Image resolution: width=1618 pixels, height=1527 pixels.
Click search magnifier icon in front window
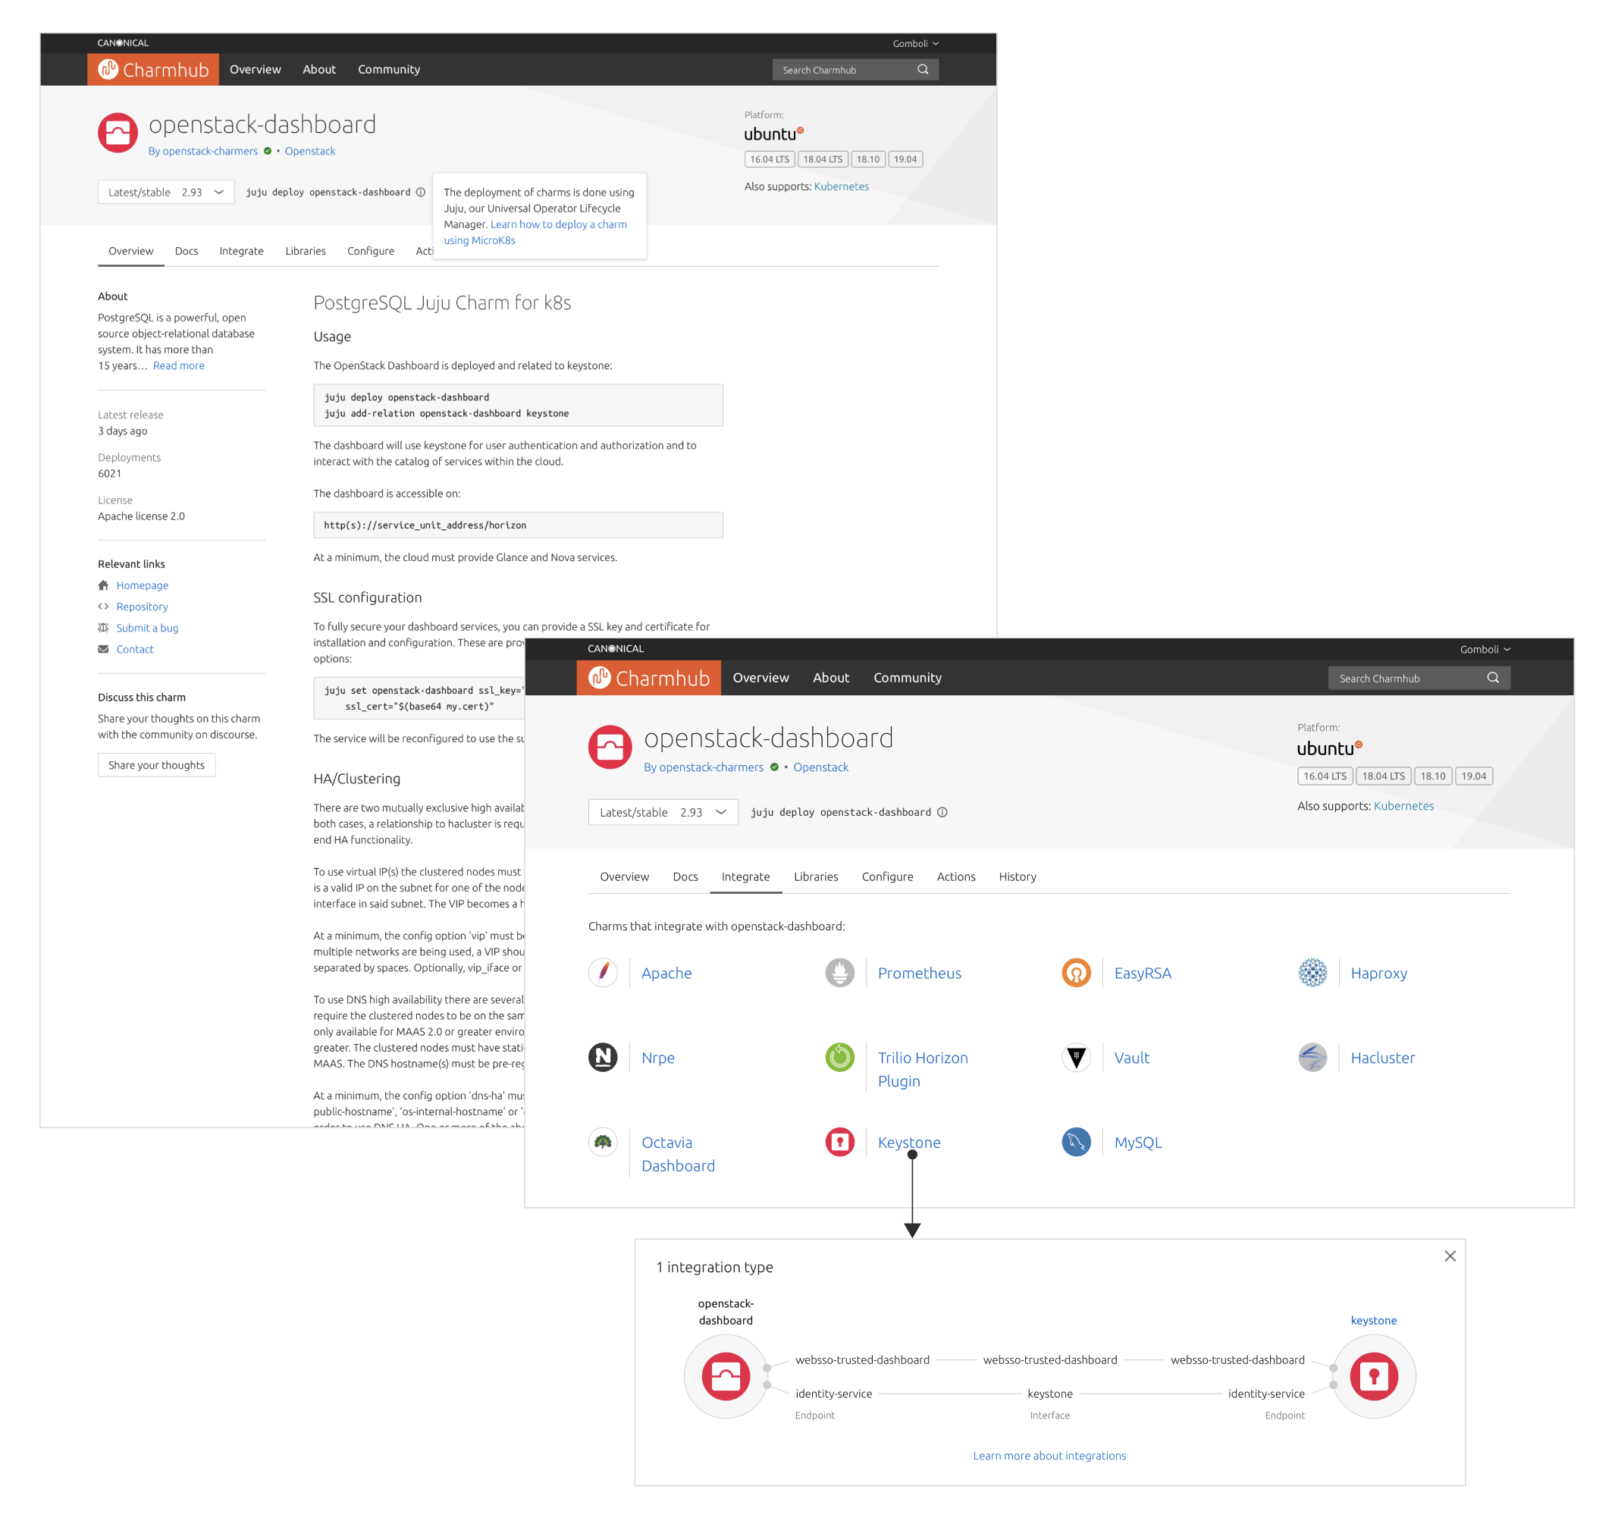[x=1493, y=678]
